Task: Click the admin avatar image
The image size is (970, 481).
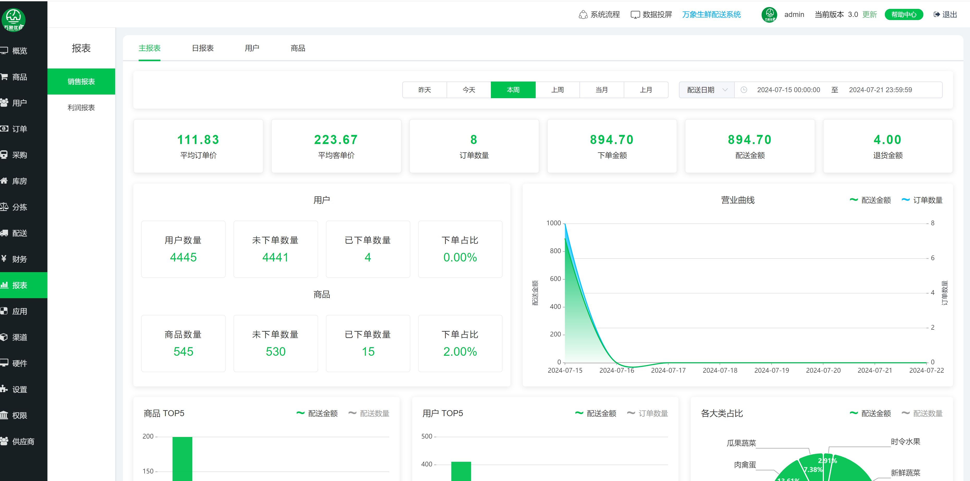Action: tap(769, 15)
